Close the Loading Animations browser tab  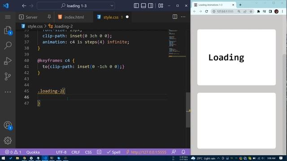(233, 5)
